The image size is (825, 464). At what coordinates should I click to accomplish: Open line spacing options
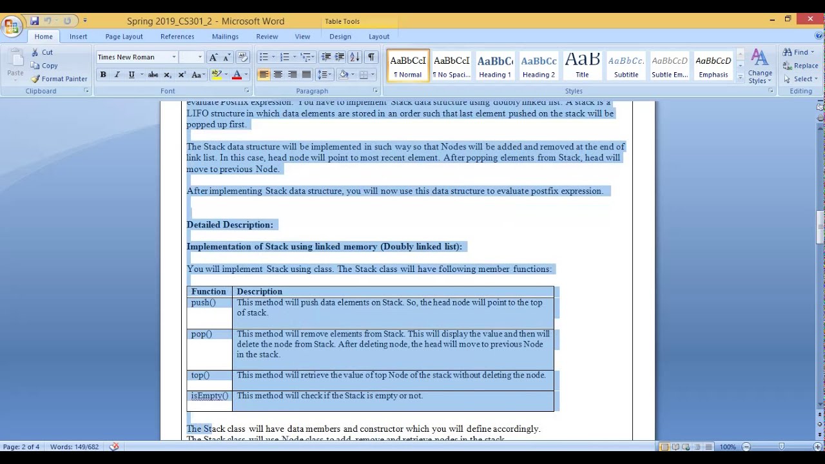324,75
